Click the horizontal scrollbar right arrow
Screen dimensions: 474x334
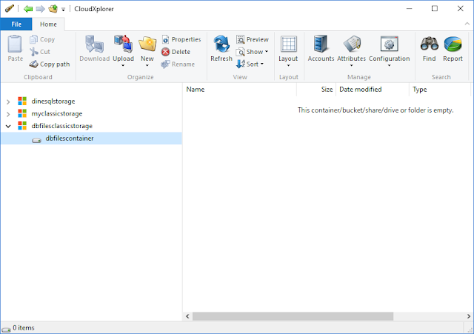point(468,316)
